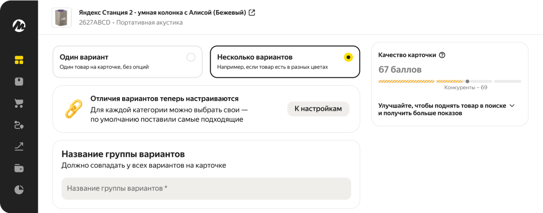
Task: Open the products box icon in sidebar
Action: (x=19, y=82)
